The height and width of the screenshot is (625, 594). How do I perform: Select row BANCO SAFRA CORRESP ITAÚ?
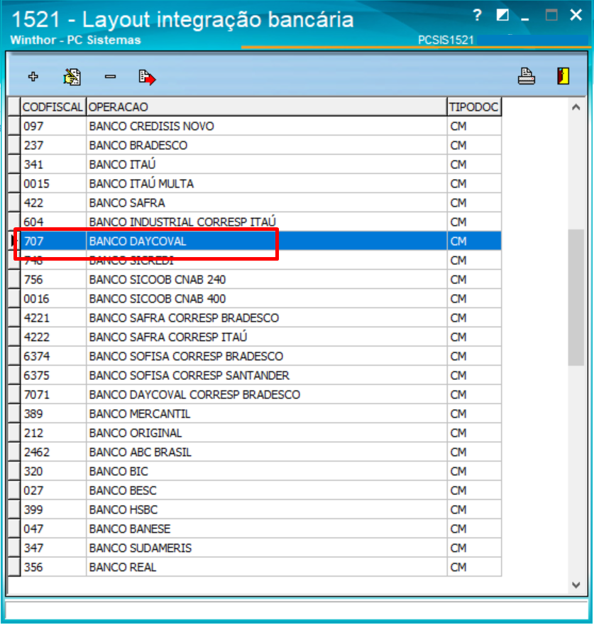254,337
